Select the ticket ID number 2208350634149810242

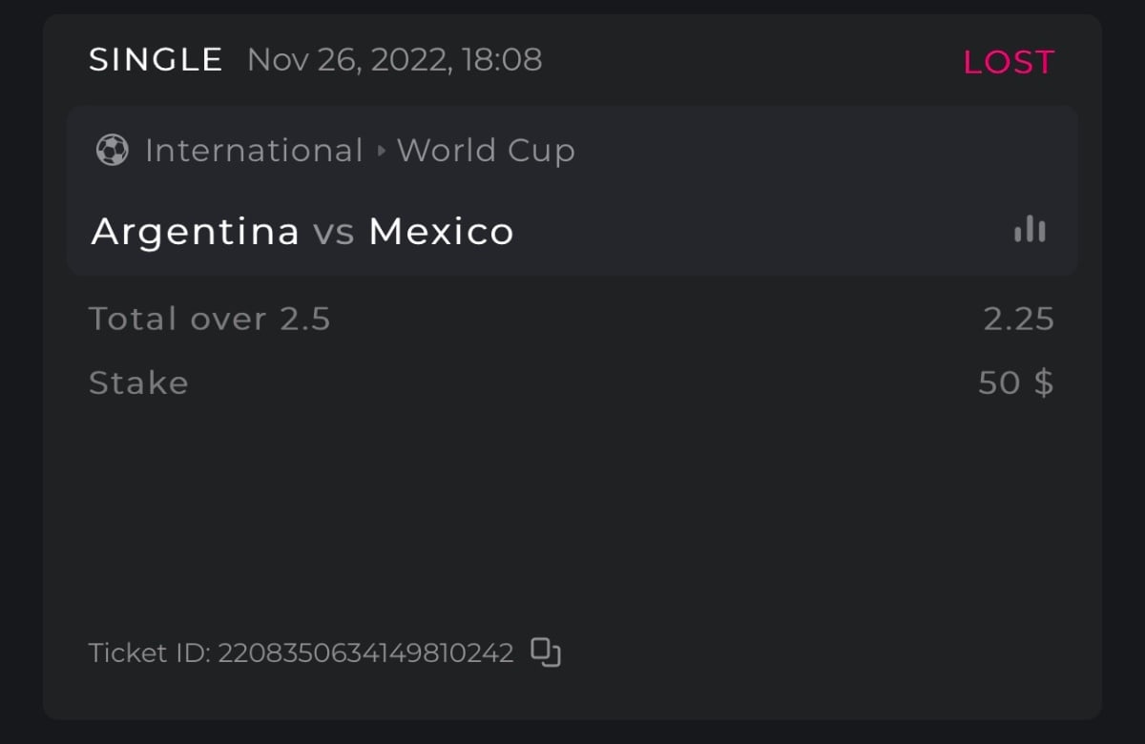click(x=365, y=653)
